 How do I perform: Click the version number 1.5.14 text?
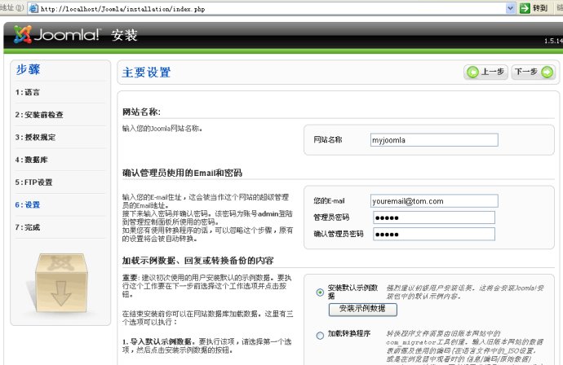click(553, 41)
